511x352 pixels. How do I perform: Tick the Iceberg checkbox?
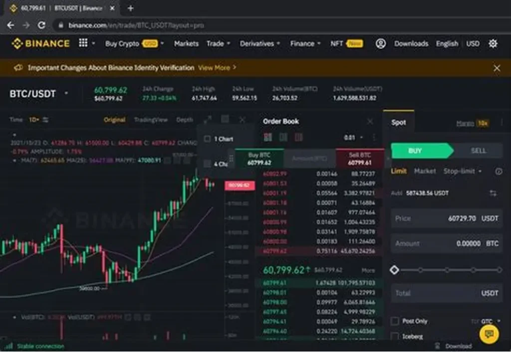coord(395,337)
